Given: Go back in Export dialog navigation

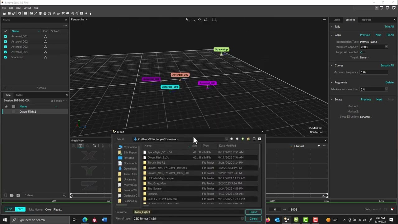Looking at the screenshot, I should tap(231, 139).
